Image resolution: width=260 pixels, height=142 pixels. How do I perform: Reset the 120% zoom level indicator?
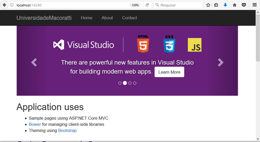tap(135, 5)
